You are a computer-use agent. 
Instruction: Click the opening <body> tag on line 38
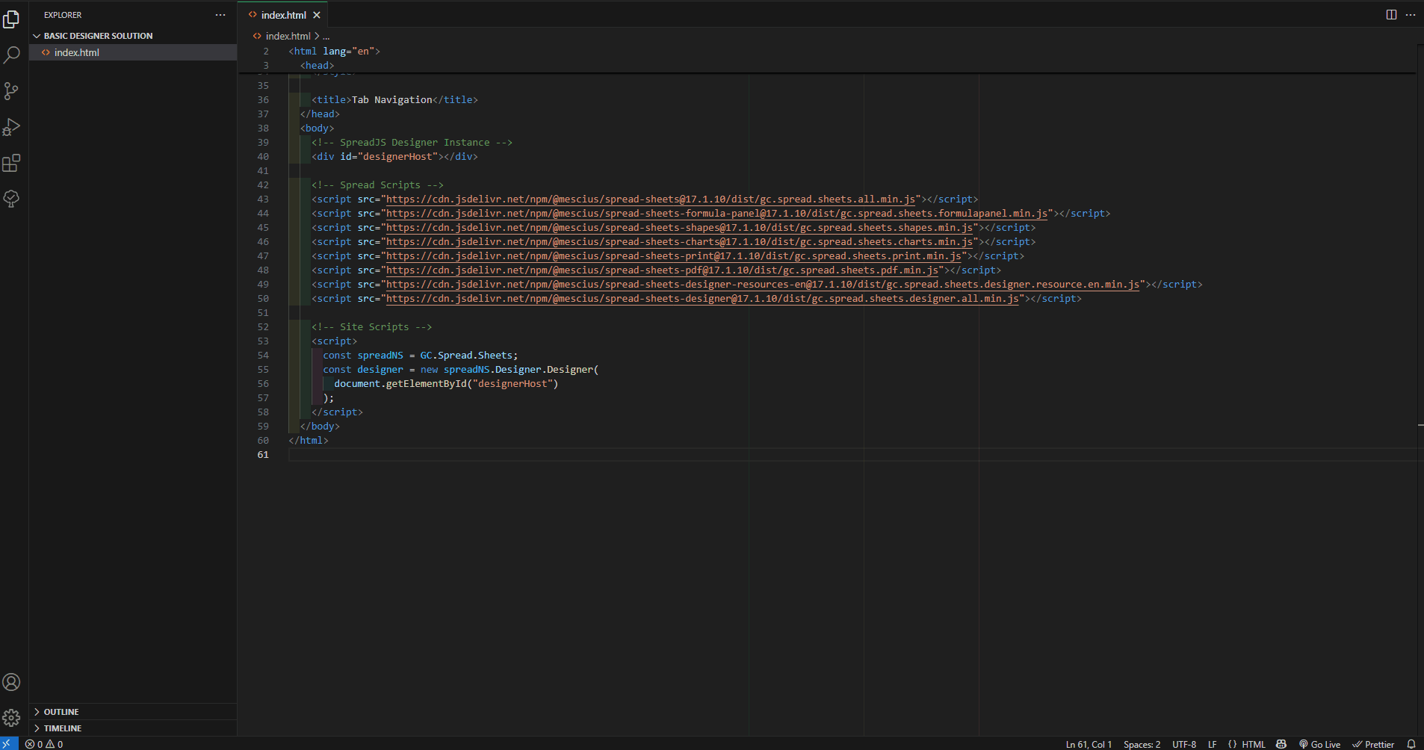tap(317, 128)
